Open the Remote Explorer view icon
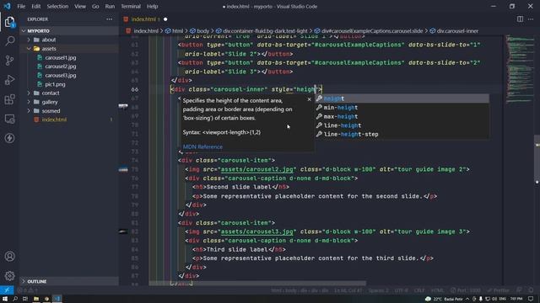 point(9,119)
